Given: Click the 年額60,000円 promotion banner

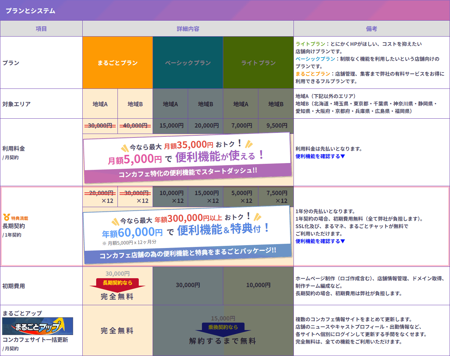Looking at the screenshot, I should [x=187, y=234].
